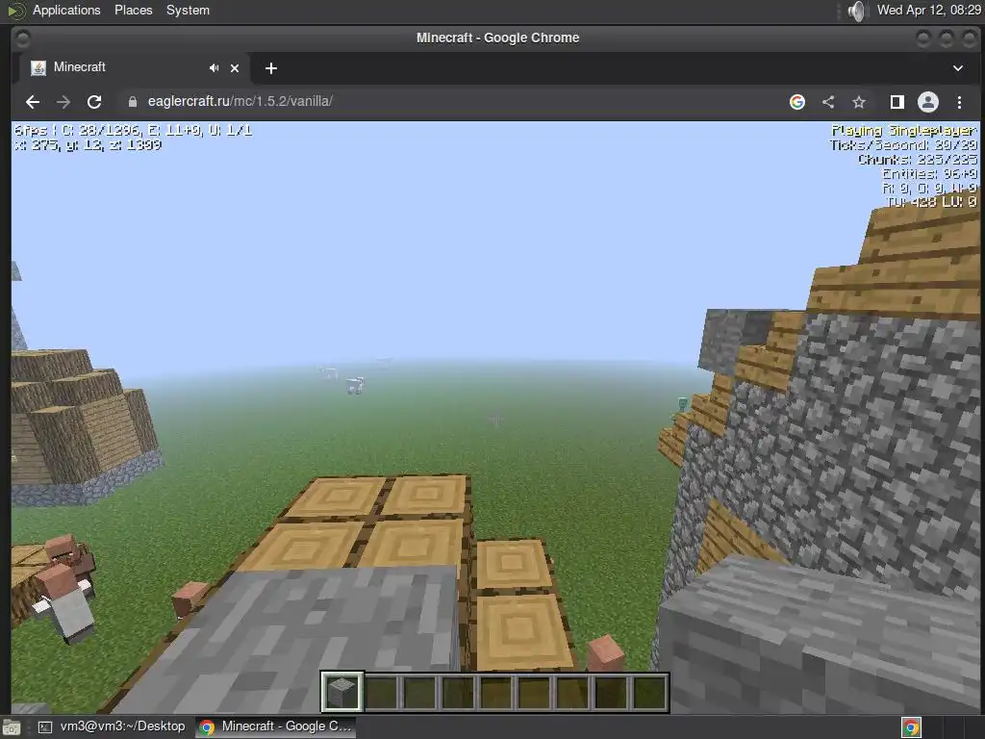
Task: Go back using the browser back arrow
Action: tap(33, 102)
